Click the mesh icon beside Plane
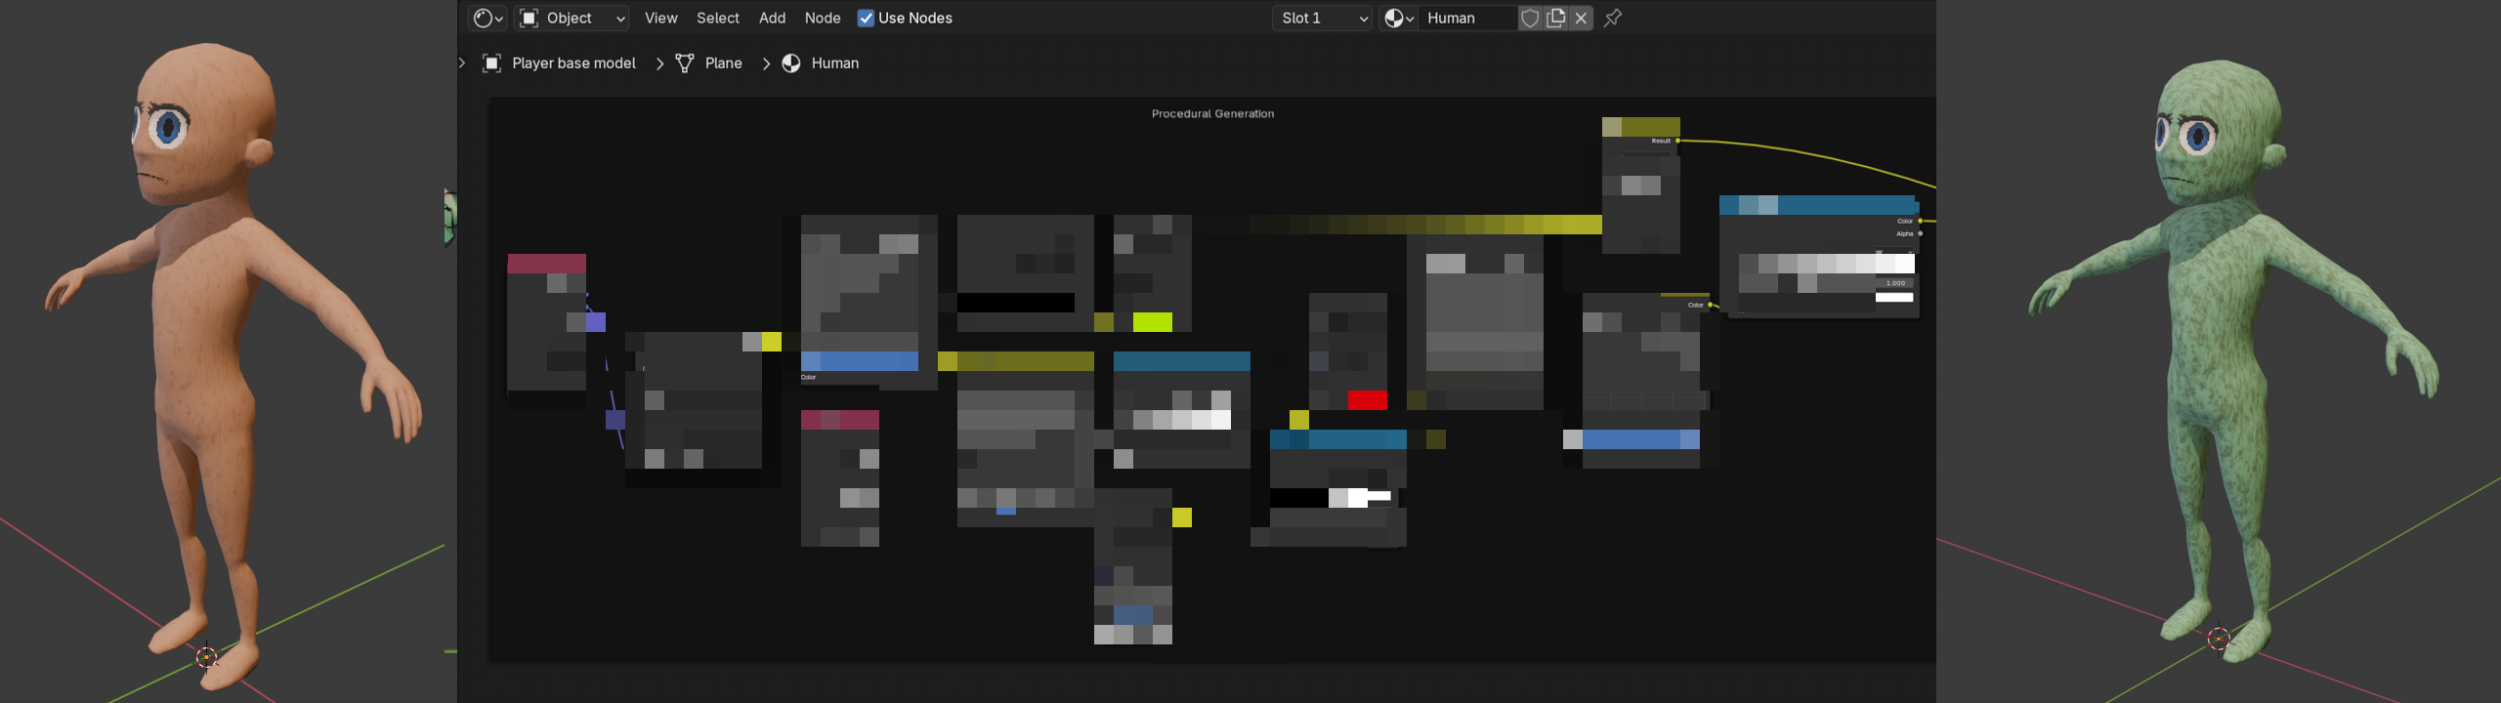This screenshot has height=703, width=2501. pyautogui.click(x=685, y=63)
